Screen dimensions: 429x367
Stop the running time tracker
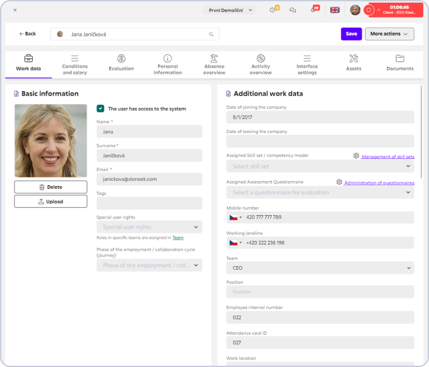[369, 10]
